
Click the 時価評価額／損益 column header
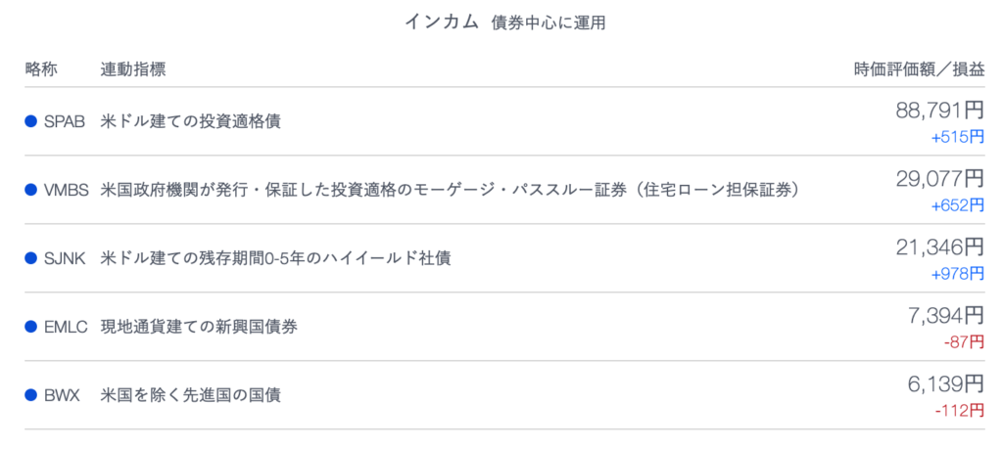tap(919, 69)
